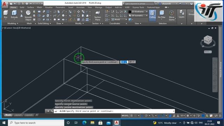Toggle snap mode in status bar
The width and height of the screenshot is (224, 126).
pyautogui.click(x=135, y=116)
